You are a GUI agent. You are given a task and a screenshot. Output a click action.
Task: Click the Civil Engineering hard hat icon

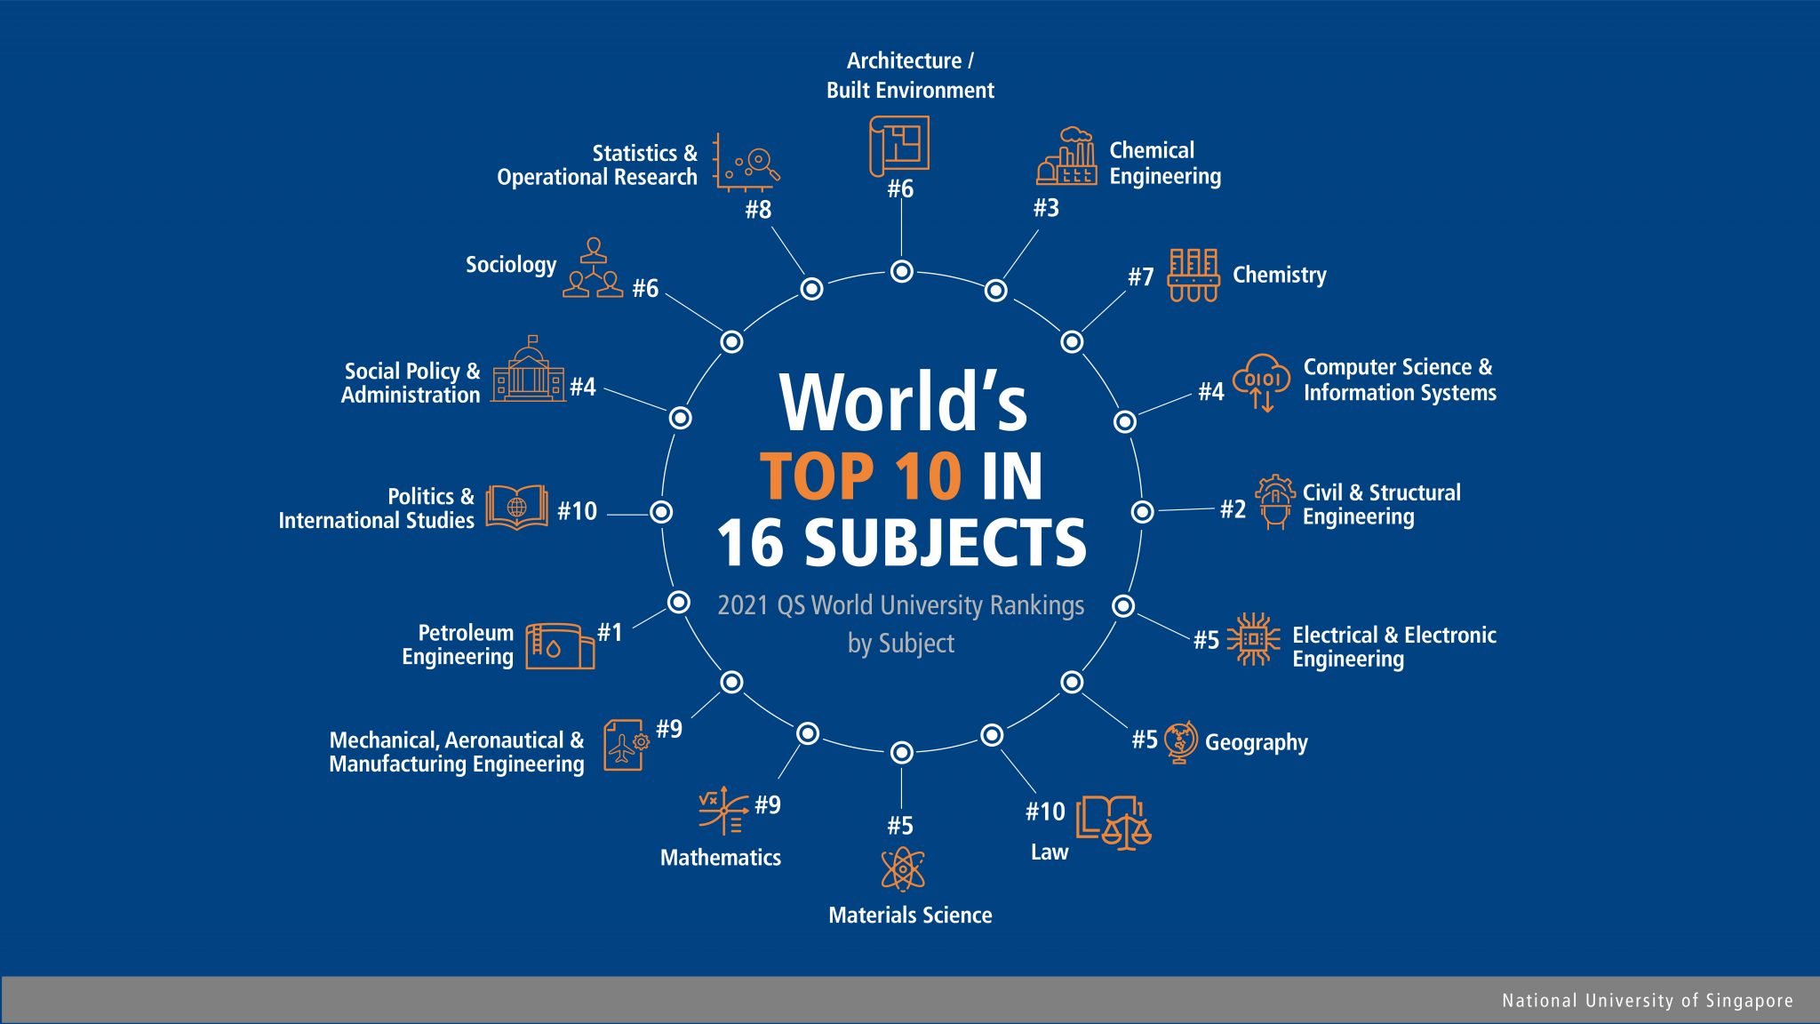[1275, 502]
